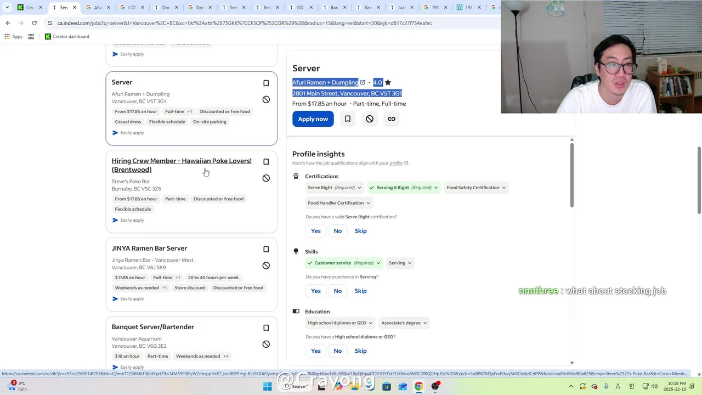Viewport: 702px width, 395px height.
Task: Open the Banquet Server/Bartender listing
Action: coord(153,327)
